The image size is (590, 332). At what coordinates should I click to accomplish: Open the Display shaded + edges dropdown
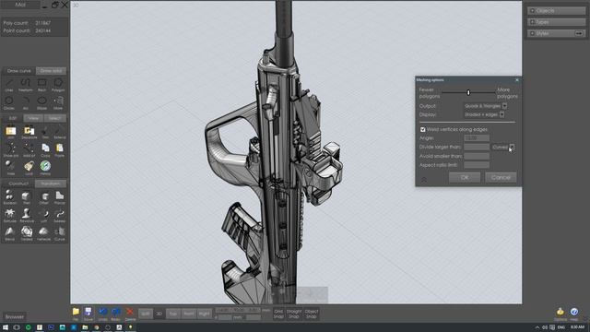pyautogui.click(x=484, y=114)
